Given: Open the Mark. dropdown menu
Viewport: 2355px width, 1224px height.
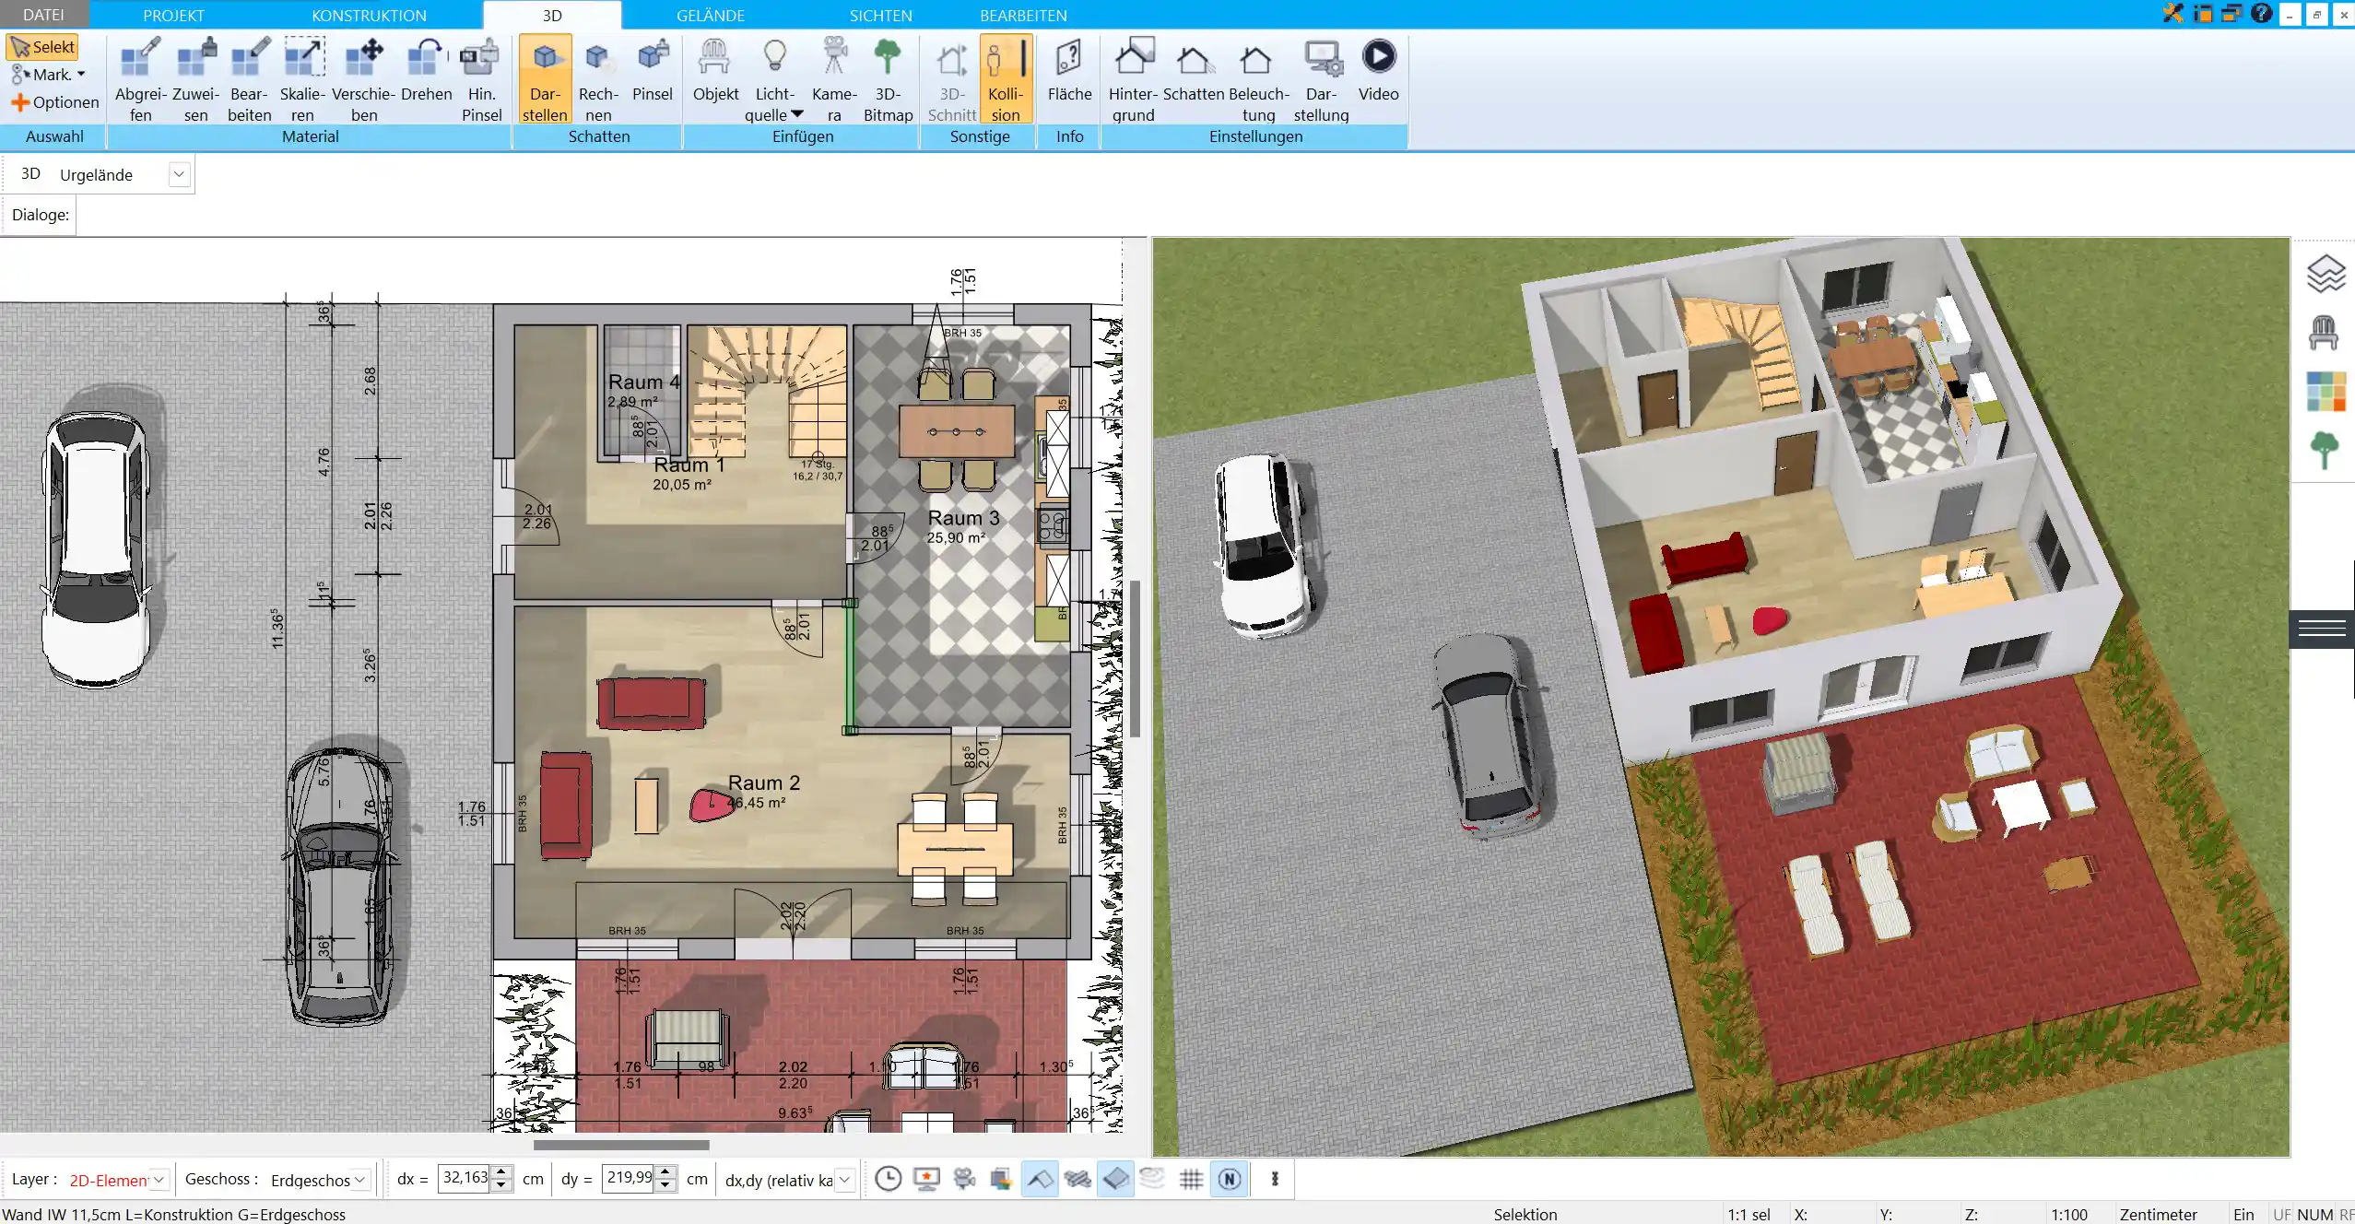Looking at the screenshot, I should click(x=49, y=75).
